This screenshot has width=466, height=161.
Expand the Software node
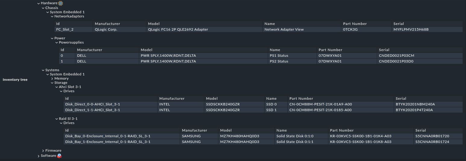point(39,156)
